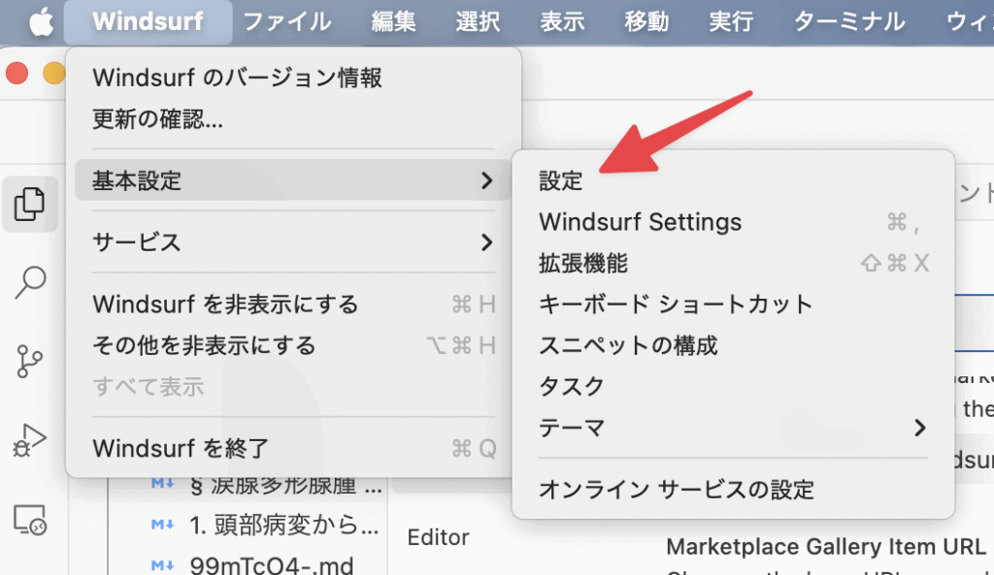The width and height of the screenshot is (994, 575).
Task: Select 更新の確認... menu entry
Action: (x=293, y=119)
